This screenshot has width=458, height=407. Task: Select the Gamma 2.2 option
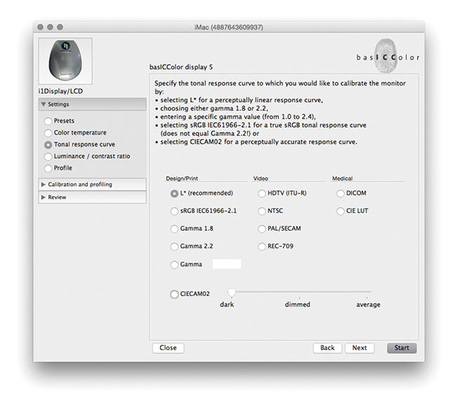[174, 246]
